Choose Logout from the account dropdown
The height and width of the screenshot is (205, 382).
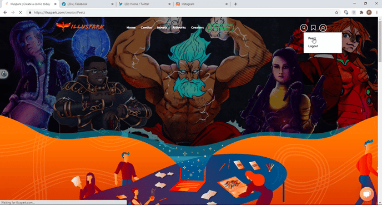click(x=313, y=46)
